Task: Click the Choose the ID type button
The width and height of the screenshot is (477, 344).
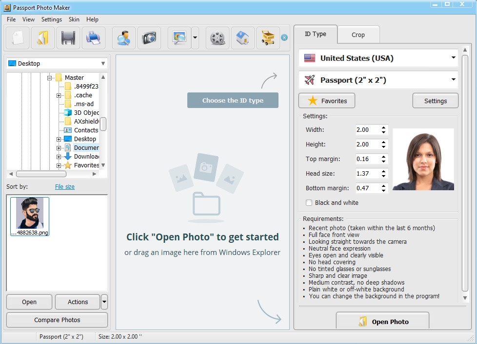Action: 233,100
